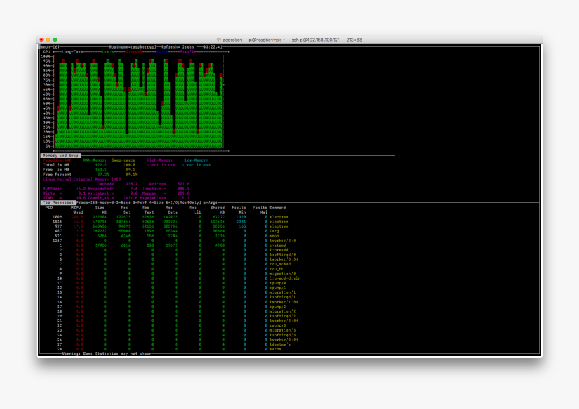Click the 'Cached=' memory label
Image resolution: width=579 pixels, height=409 pixels.
coord(105,184)
